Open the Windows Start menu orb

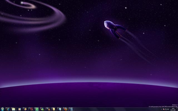[3, 109]
